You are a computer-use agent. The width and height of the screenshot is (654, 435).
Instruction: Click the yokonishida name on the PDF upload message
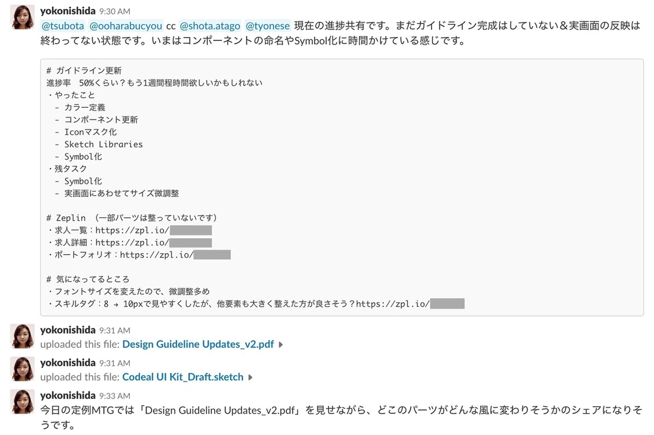[x=68, y=330]
